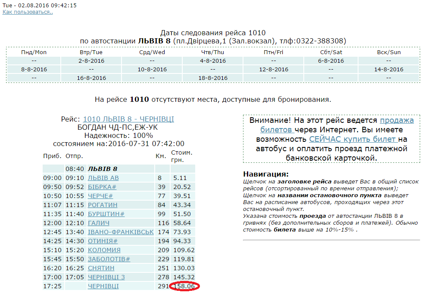This screenshot has width=421, height=296.
Task: Click the 'Вск/Sun' column header
Action: coord(389,52)
